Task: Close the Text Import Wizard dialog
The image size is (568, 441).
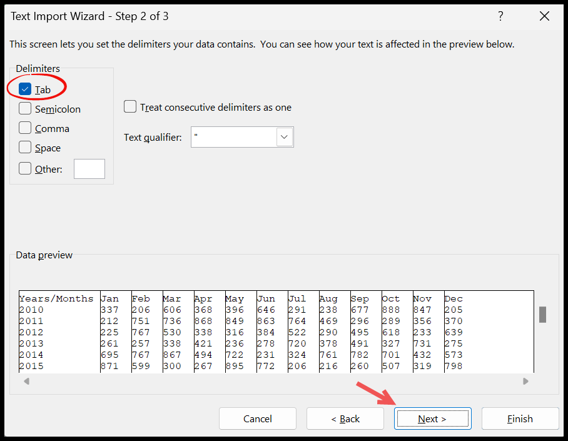Action: pyautogui.click(x=544, y=16)
